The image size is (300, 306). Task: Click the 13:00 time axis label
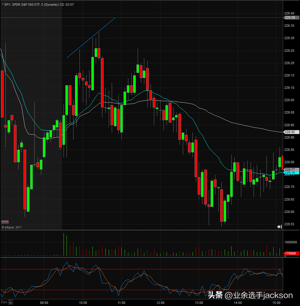[x=199, y=303]
